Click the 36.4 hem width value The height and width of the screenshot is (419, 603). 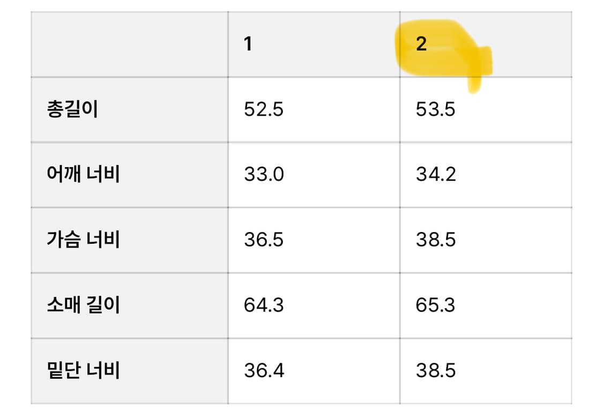pyautogui.click(x=263, y=370)
